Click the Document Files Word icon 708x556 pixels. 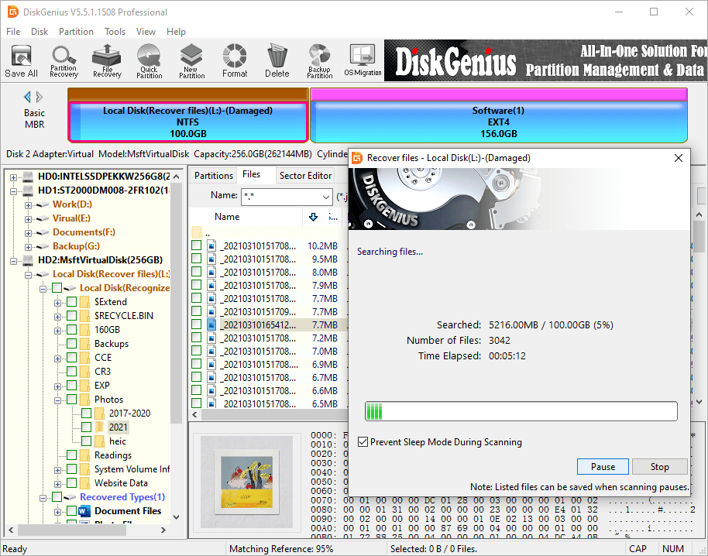pos(84,511)
